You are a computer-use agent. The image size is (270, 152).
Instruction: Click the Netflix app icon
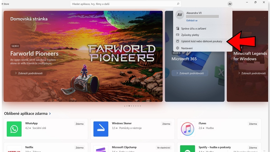(14, 149)
